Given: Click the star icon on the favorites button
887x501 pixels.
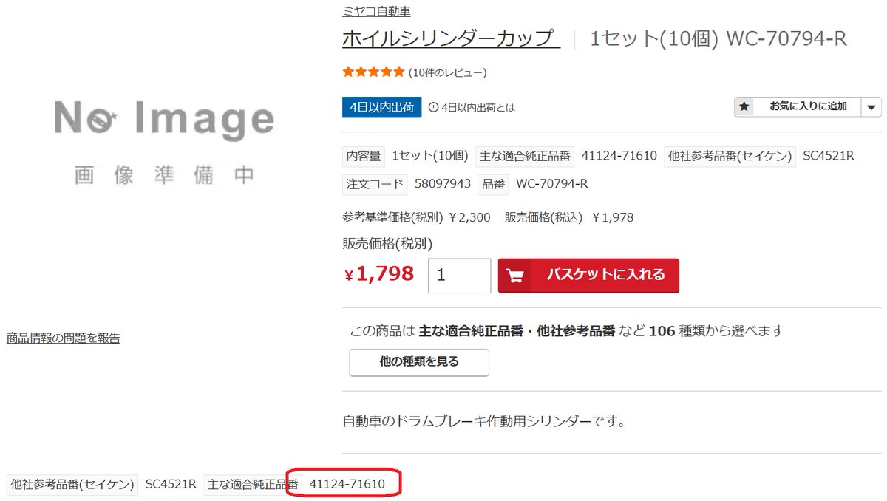Looking at the screenshot, I should coord(744,106).
